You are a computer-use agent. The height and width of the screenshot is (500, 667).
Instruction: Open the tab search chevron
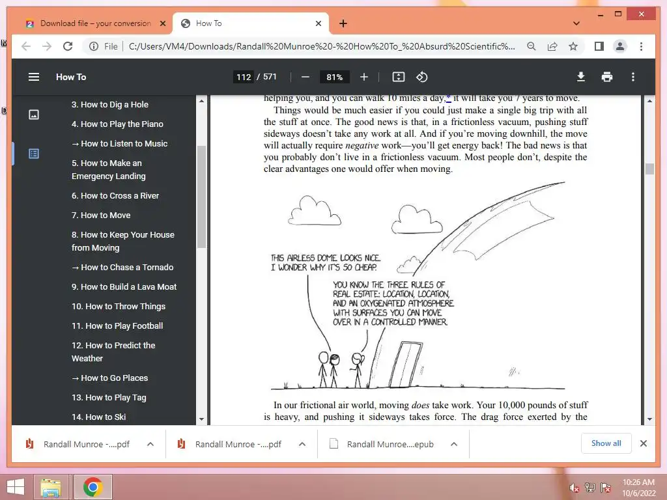coord(576,23)
